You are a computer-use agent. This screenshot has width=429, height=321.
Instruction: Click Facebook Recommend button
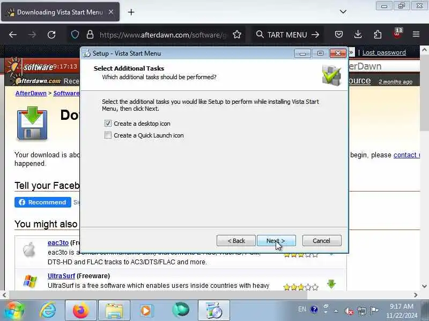pos(43,202)
